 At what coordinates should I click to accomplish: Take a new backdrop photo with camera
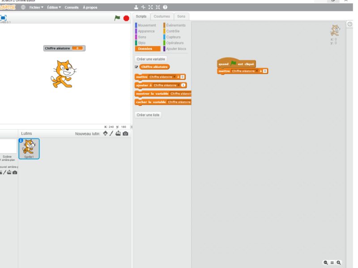point(15,172)
